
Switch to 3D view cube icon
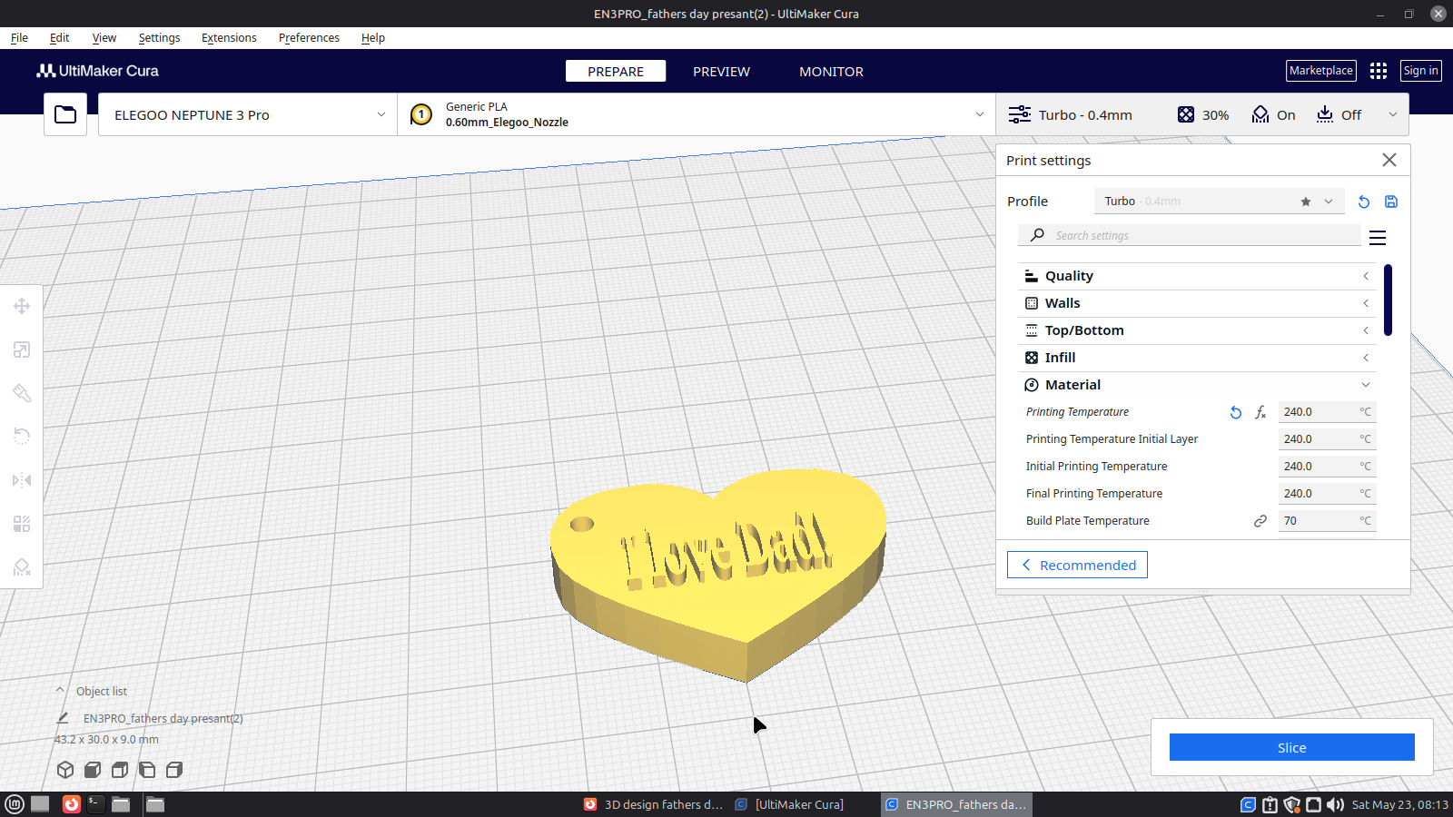coord(65,770)
